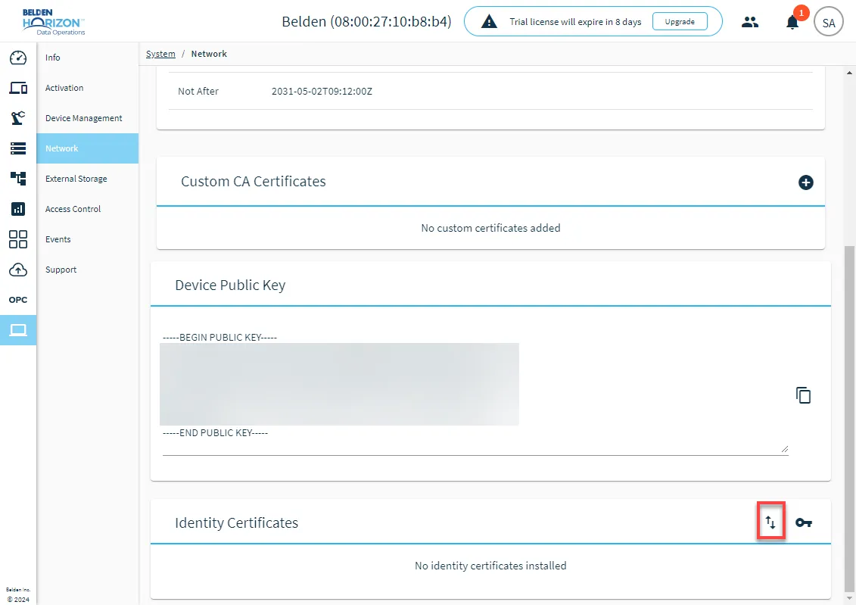Click the up-down arrows icon for Identity Certificates
The image size is (856, 605).
coord(770,522)
